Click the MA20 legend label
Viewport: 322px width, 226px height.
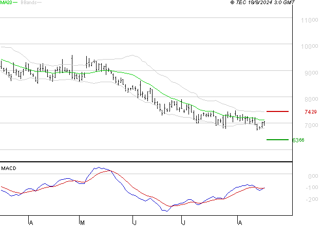click(6, 3)
